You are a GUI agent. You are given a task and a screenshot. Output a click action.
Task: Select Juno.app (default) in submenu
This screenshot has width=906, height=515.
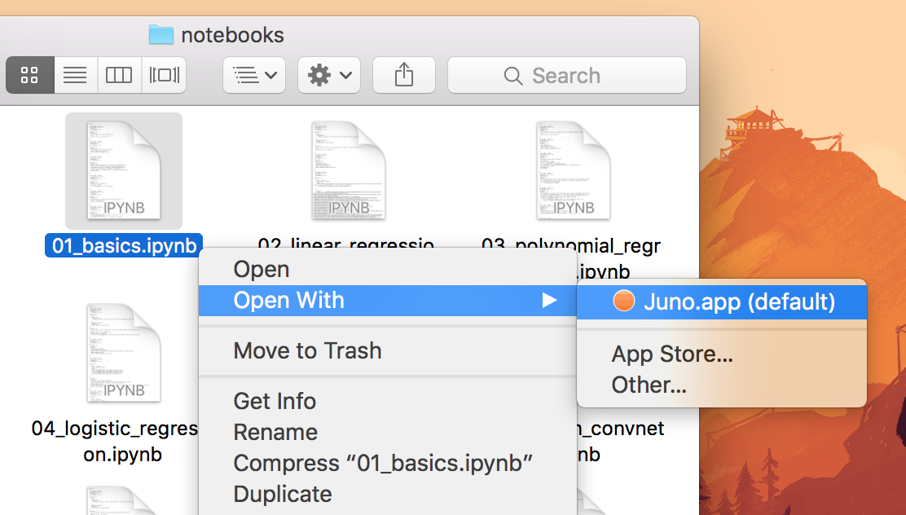click(x=722, y=302)
